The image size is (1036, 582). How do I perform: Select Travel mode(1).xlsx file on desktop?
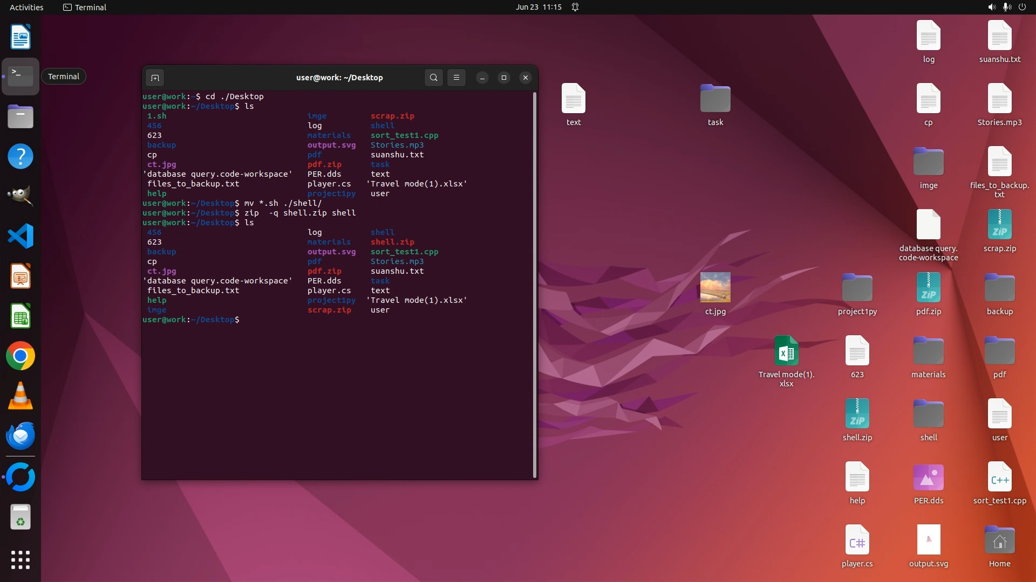[786, 351]
